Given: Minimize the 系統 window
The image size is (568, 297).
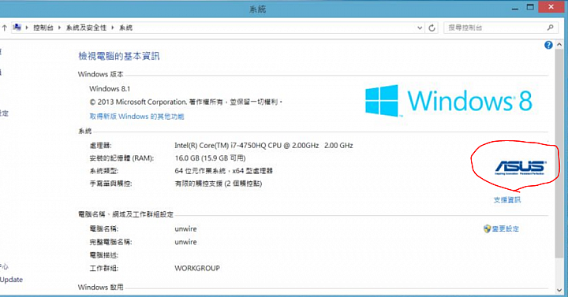Looking at the screenshot, I should click(x=514, y=8).
